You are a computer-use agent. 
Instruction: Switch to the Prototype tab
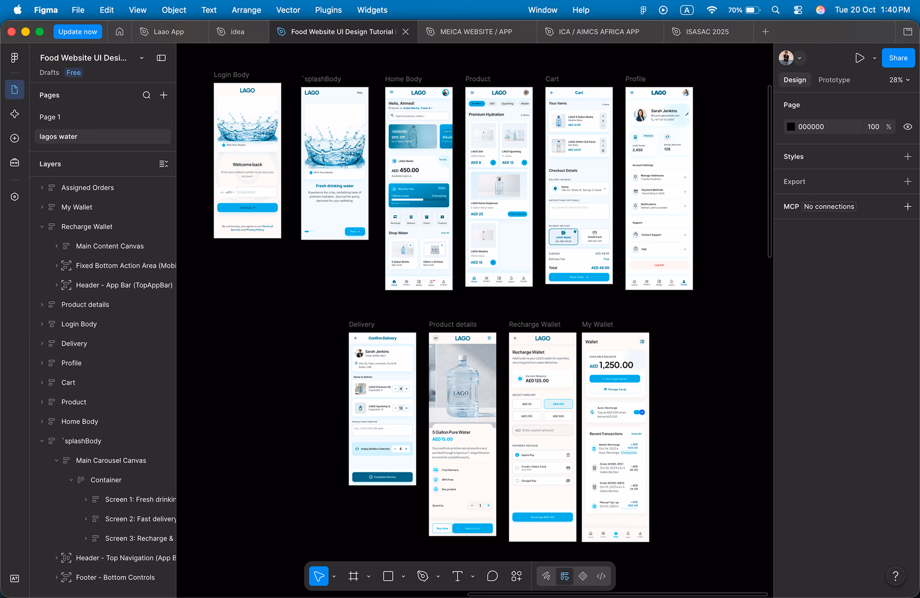pyautogui.click(x=834, y=80)
